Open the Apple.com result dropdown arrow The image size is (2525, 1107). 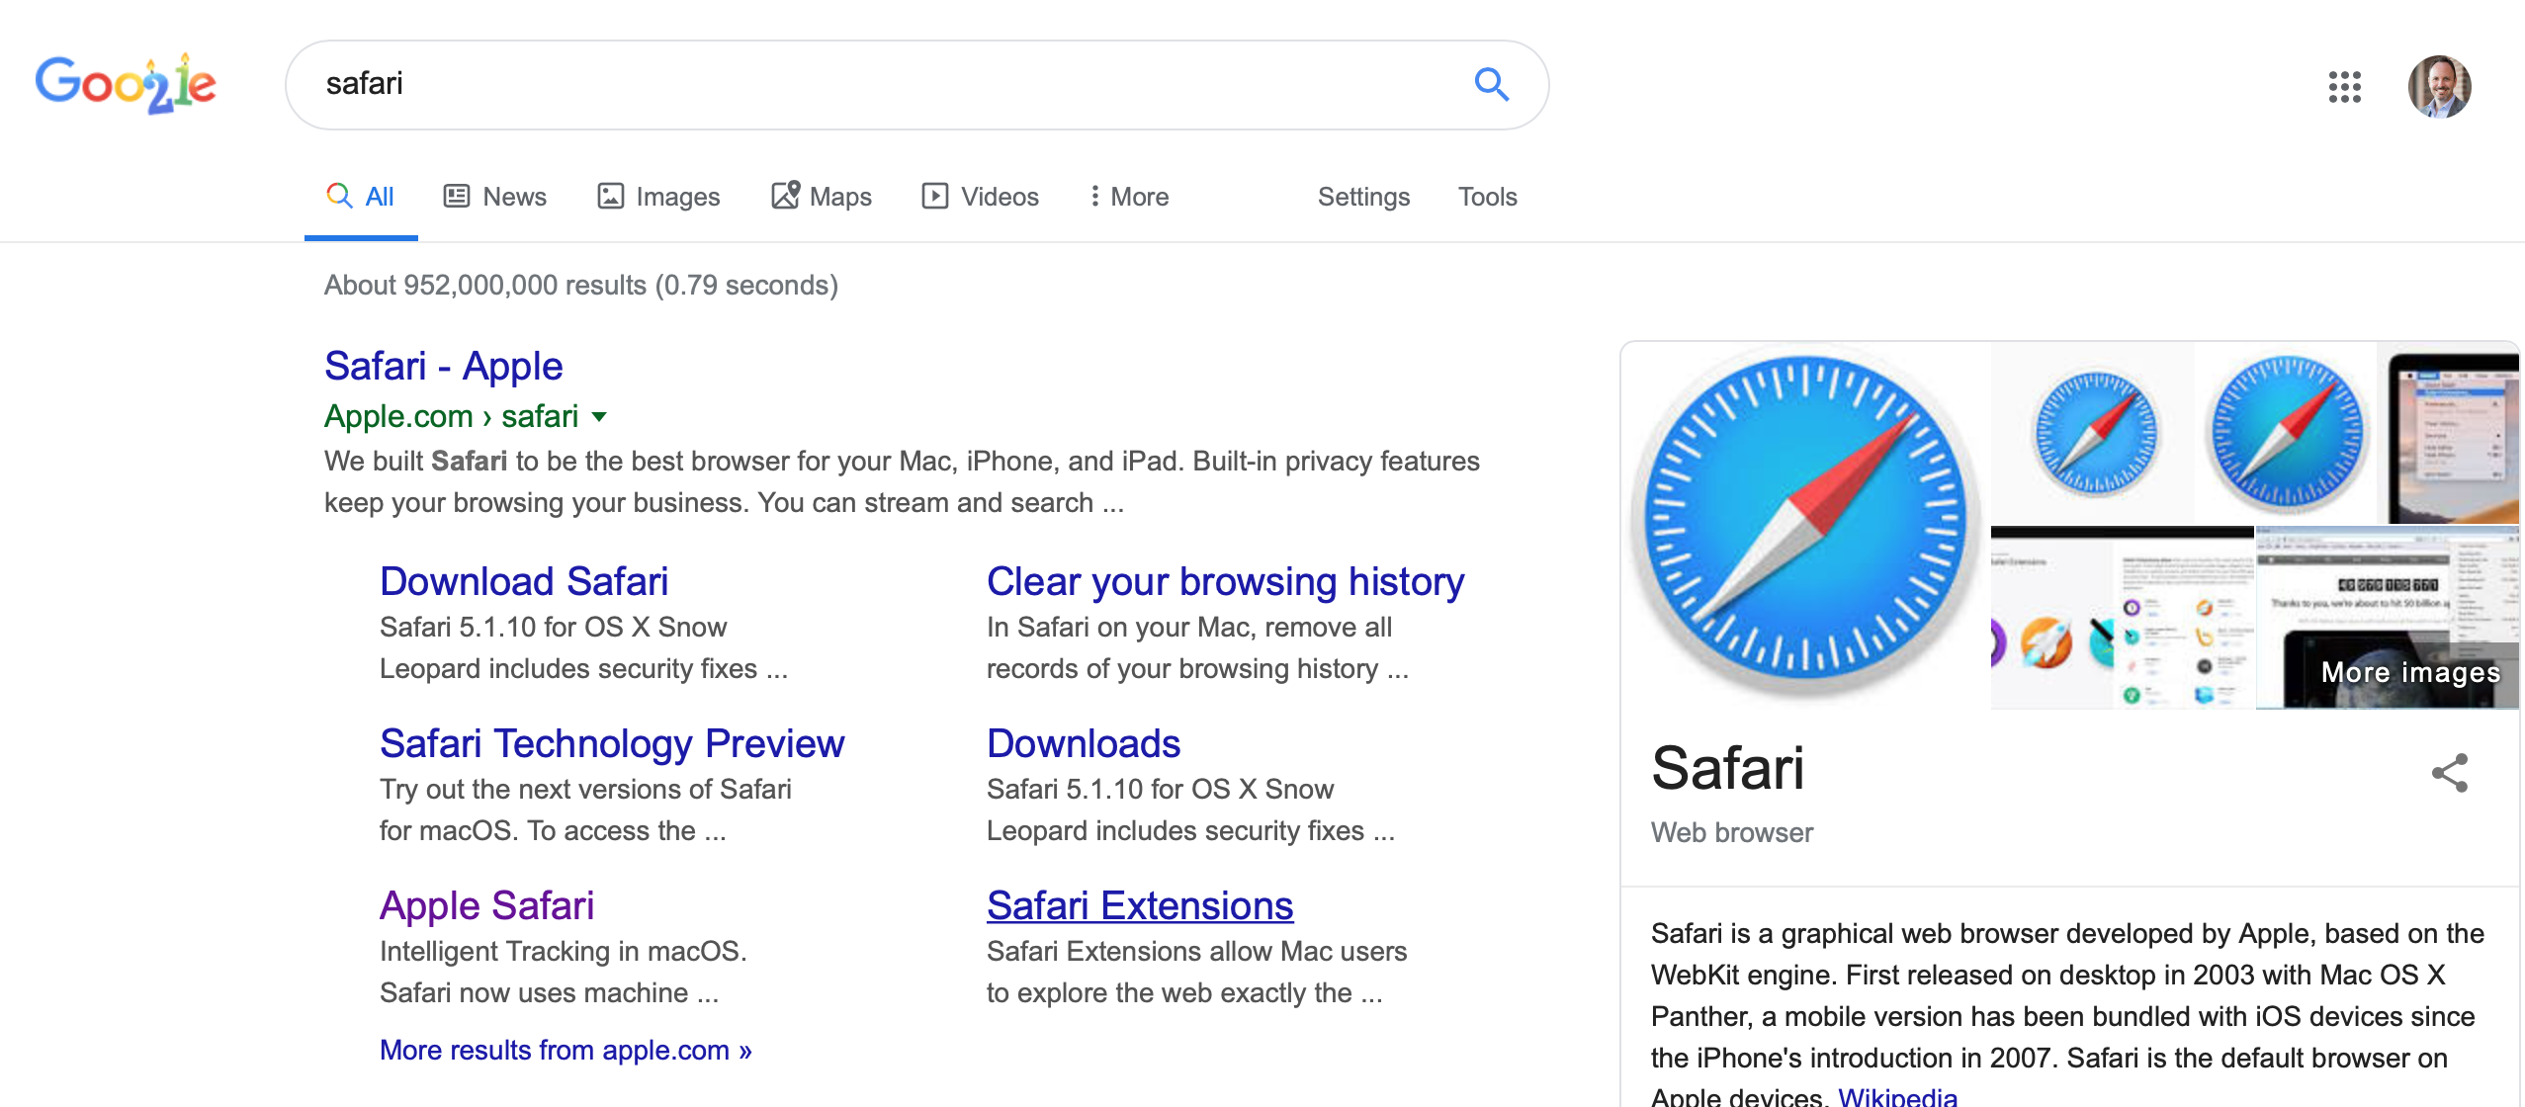tap(599, 417)
